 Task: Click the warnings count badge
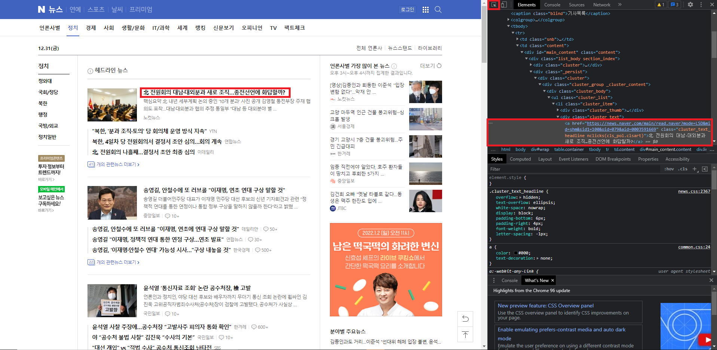coord(661,5)
